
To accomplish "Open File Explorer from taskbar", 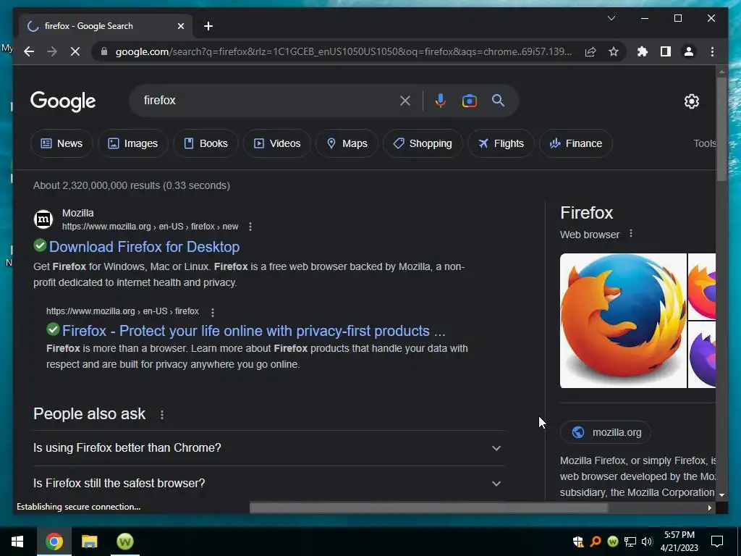I will click(x=89, y=542).
